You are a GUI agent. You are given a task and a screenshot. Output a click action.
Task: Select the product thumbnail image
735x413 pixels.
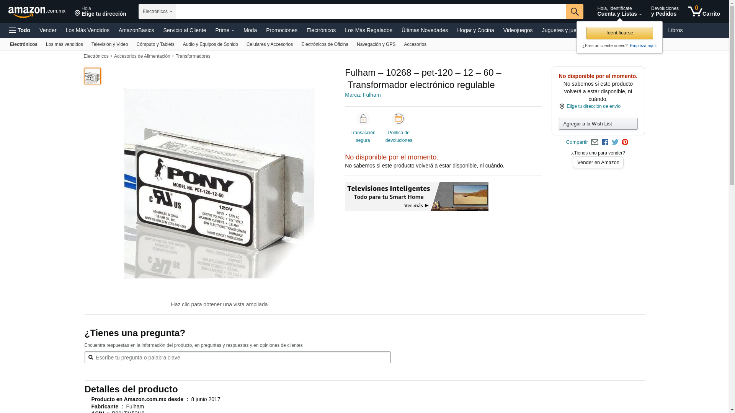click(93, 76)
